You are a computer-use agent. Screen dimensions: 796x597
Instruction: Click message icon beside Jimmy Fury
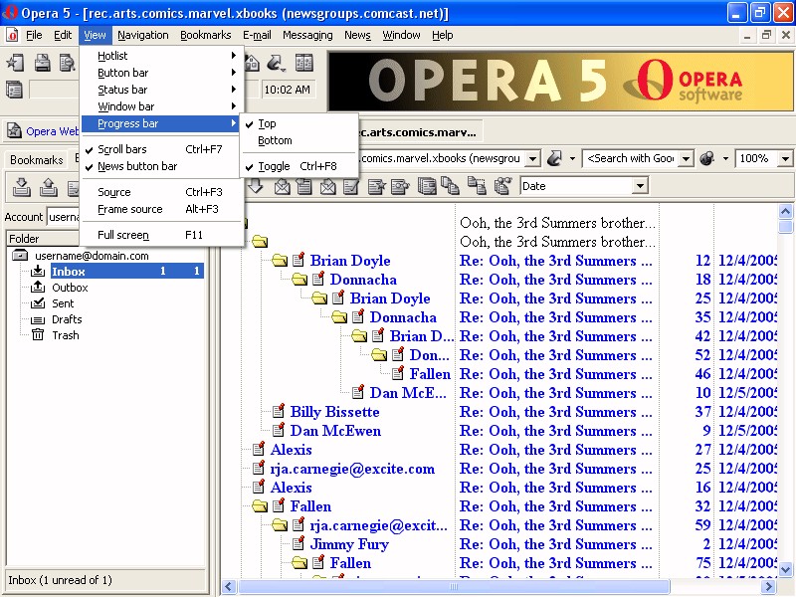click(298, 543)
